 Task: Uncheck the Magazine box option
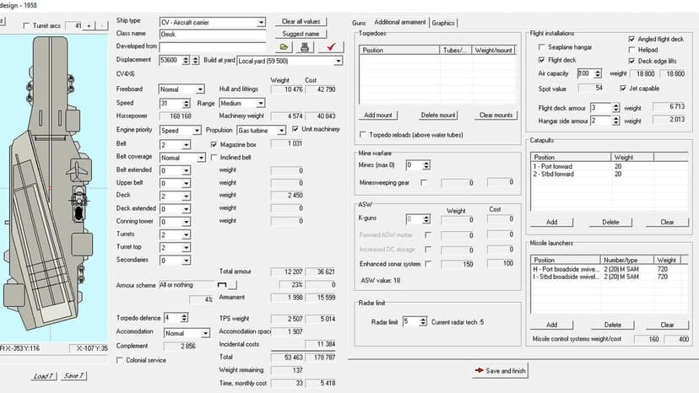[214, 144]
